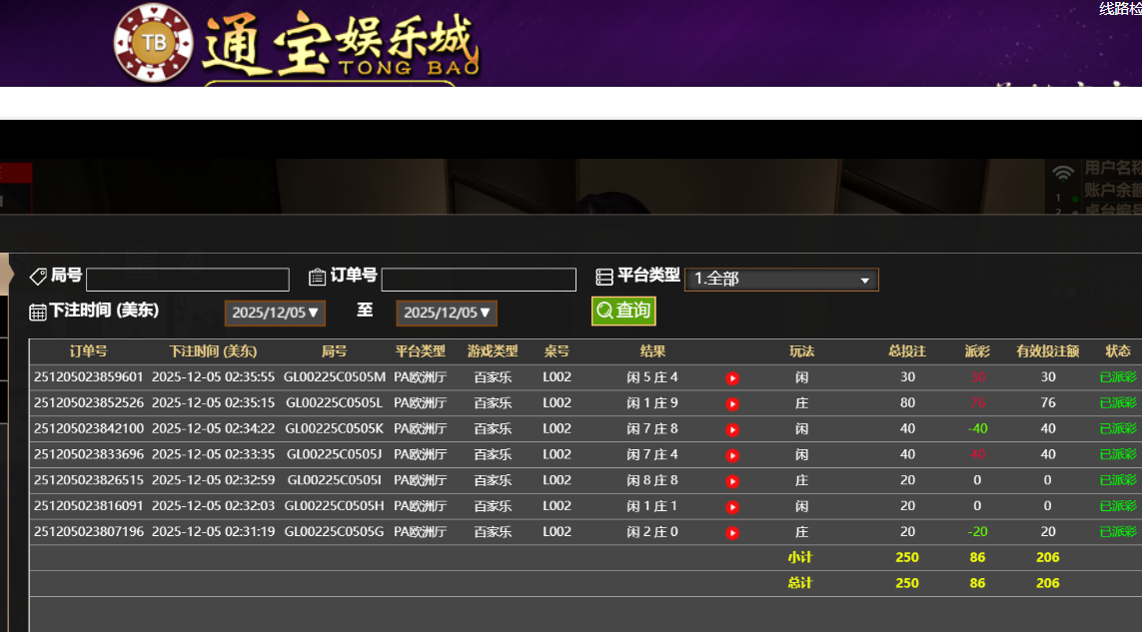
Task: Click the 订单号 column header in table
Action: (x=88, y=351)
